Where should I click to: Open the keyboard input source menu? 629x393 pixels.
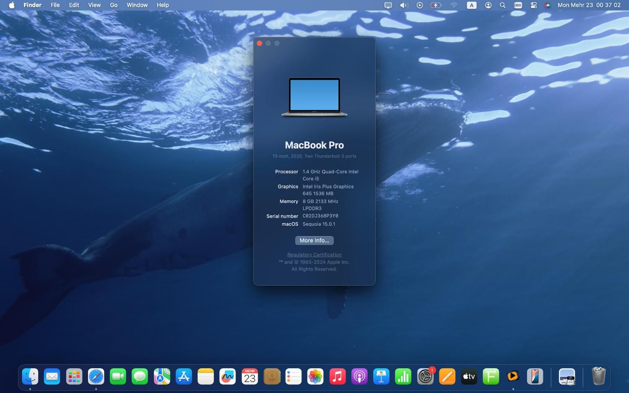coord(472,5)
